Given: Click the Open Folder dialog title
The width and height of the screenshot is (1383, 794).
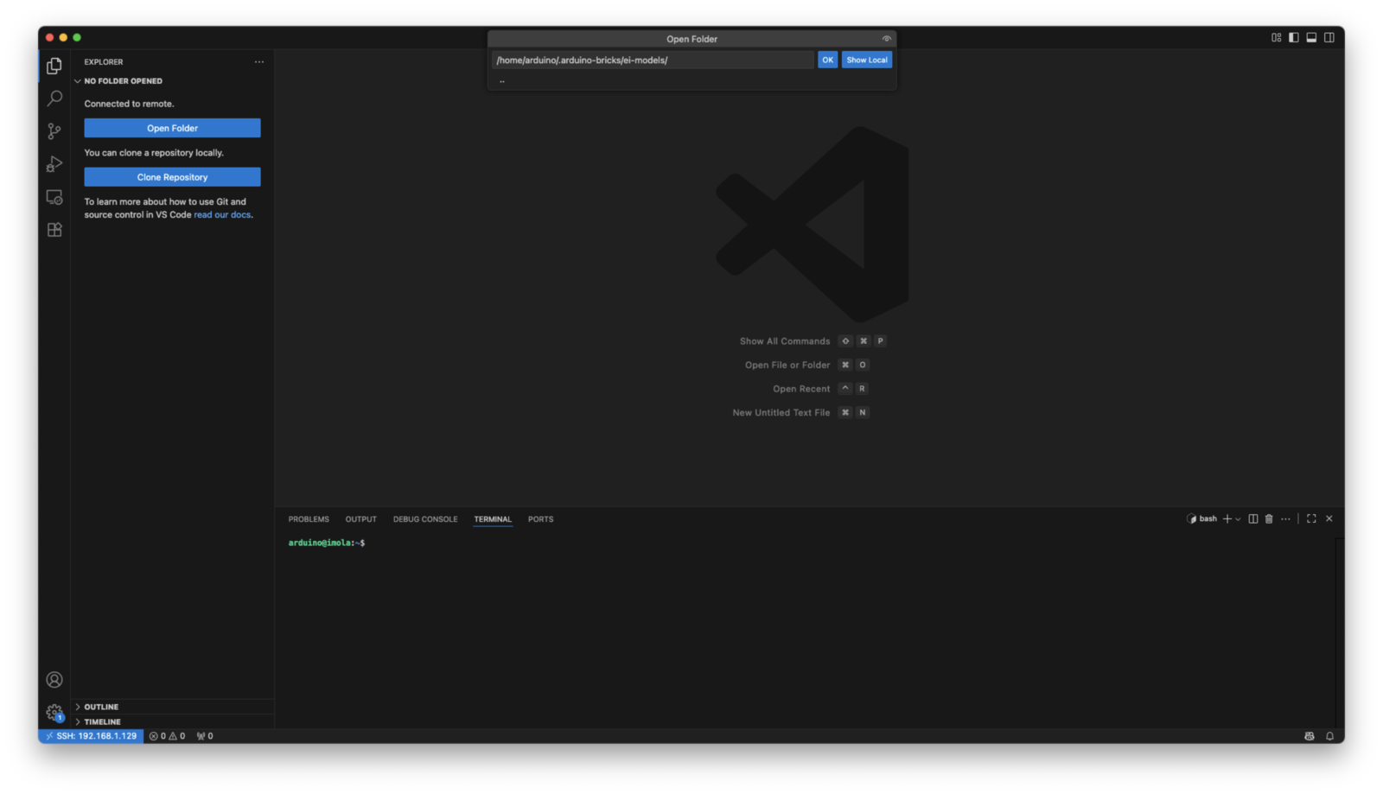Looking at the screenshot, I should [x=691, y=39].
